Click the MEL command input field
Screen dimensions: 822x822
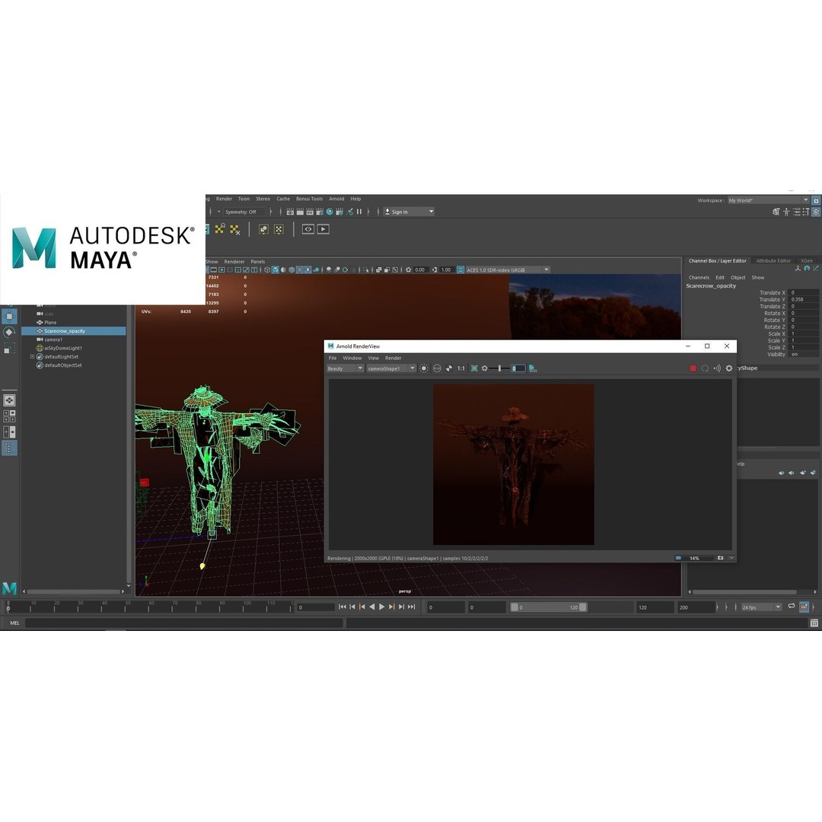[184, 623]
